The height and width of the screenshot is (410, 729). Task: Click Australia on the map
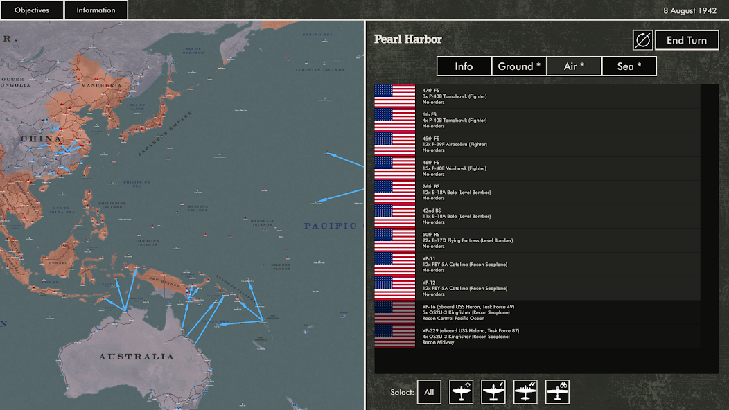click(136, 357)
